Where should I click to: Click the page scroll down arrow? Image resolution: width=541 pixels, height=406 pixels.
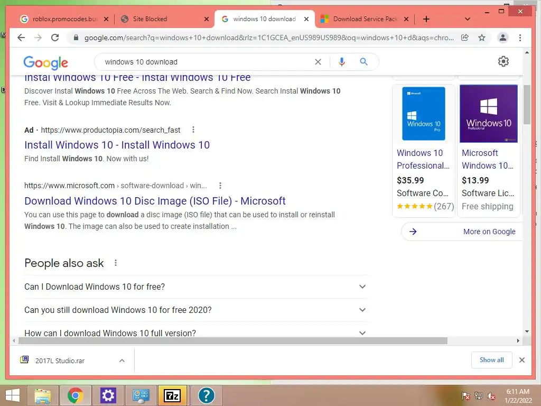[x=527, y=331]
